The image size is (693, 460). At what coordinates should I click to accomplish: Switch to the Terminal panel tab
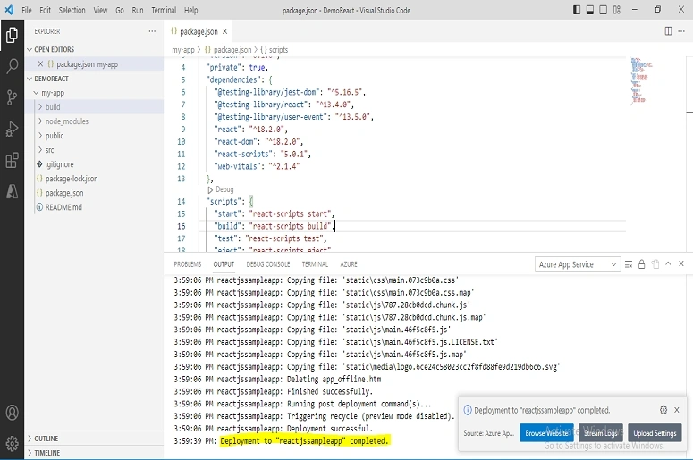point(315,264)
